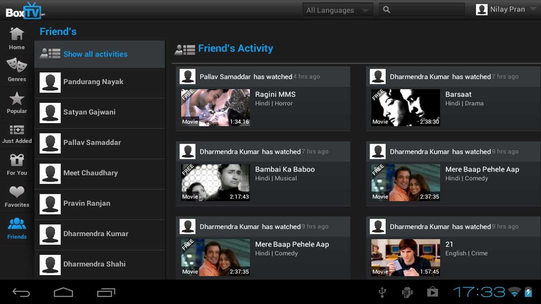
Task: Open Bambai Ka Baboo title link
Action: point(285,169)
